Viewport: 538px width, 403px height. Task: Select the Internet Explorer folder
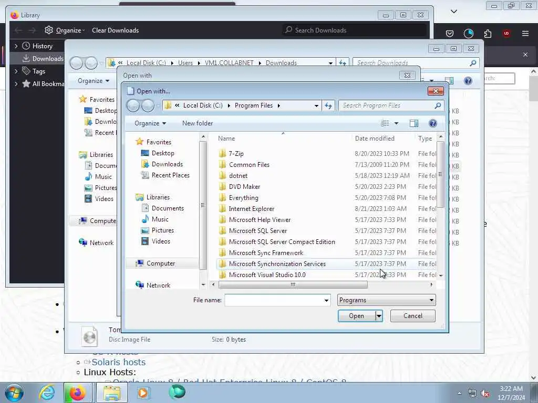251,209
